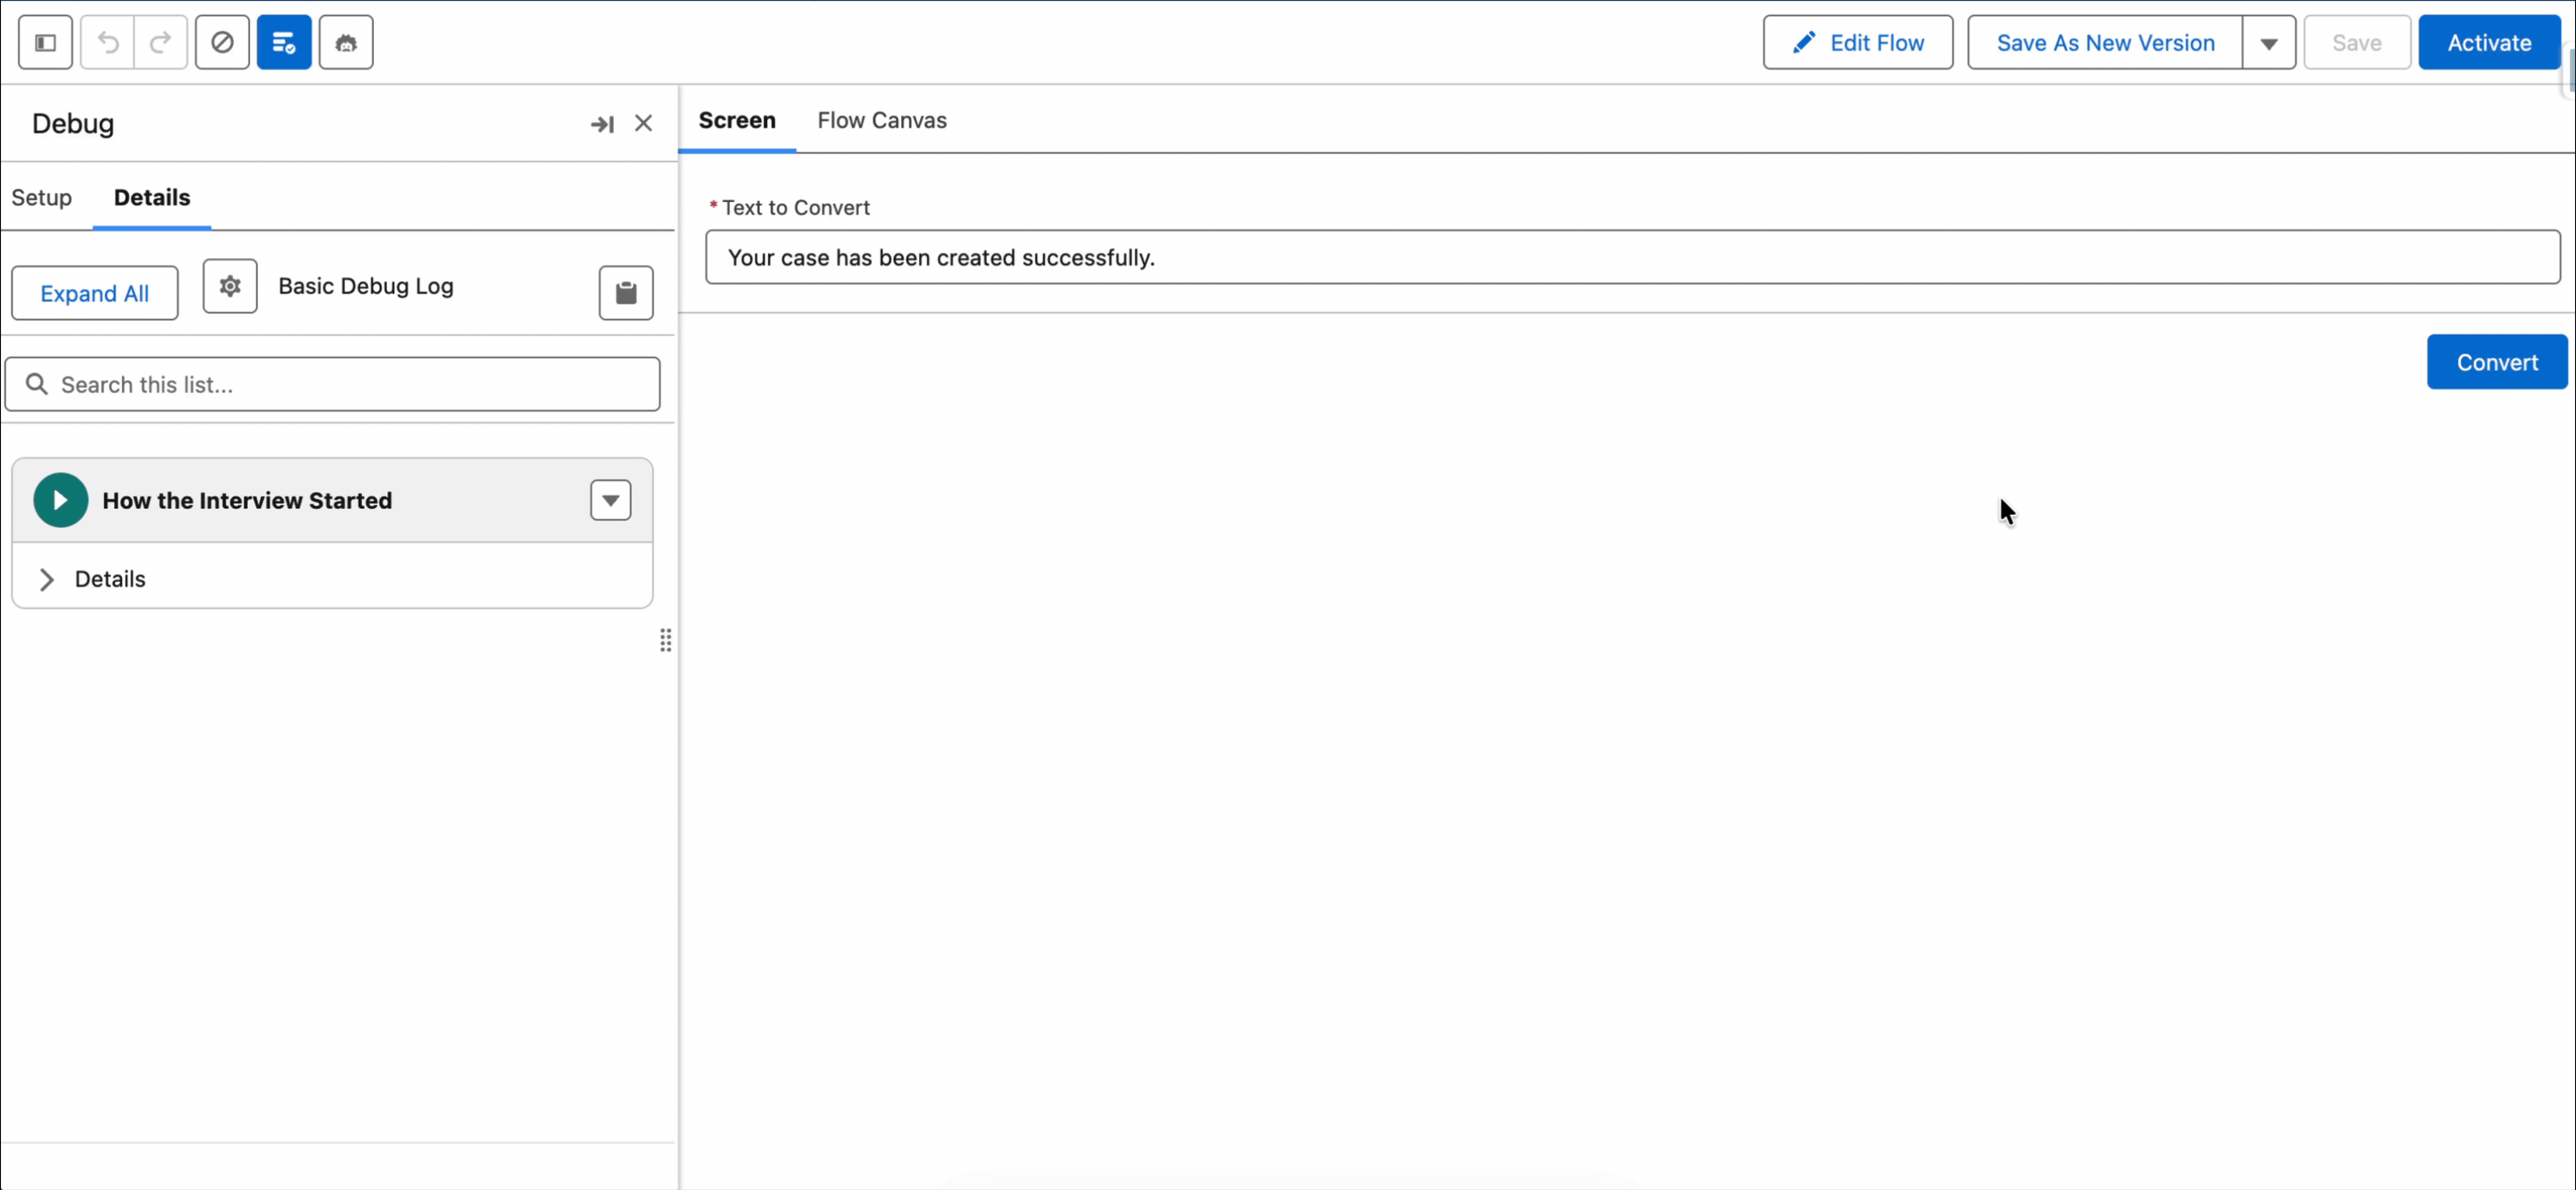Copy debug log with clipboard icon
The image size is (2576, 1190).
[626, 293]
